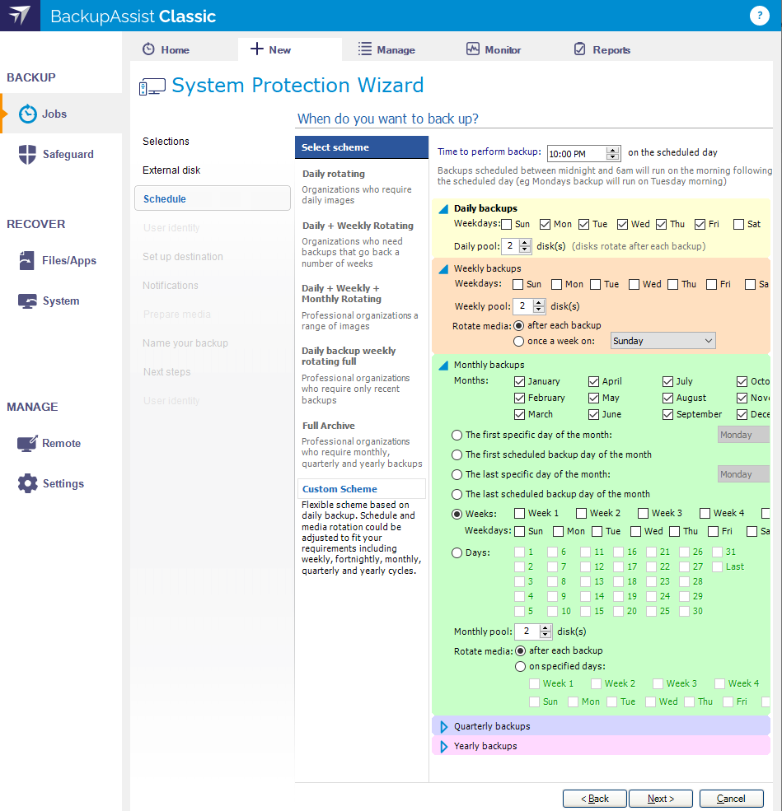Check Week 1 in Monthly Weeks row
The width and height of the screenshot is (782, 811).
point(520,513)
